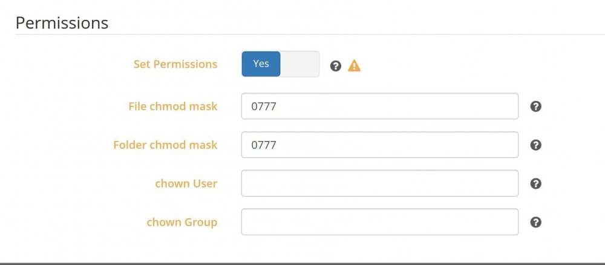Focus the File chmod mask field

click(x=380, y=106)
